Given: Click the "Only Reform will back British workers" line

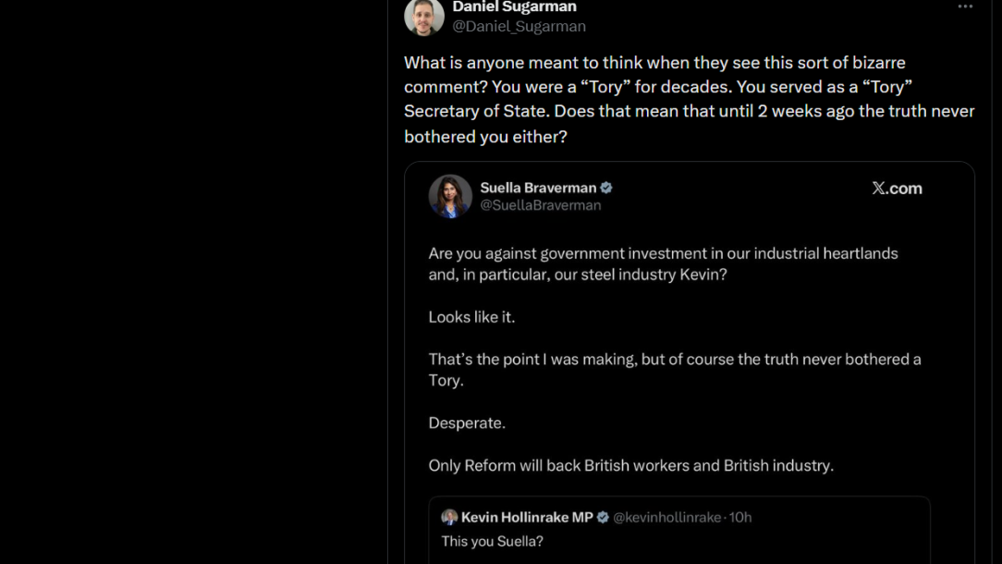Looking at the screenshot, I should [x=630, y=466].
